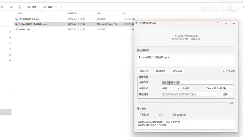
Task: Expand the 水印力度 dropdown showing 中等
Action: [171, 88]
